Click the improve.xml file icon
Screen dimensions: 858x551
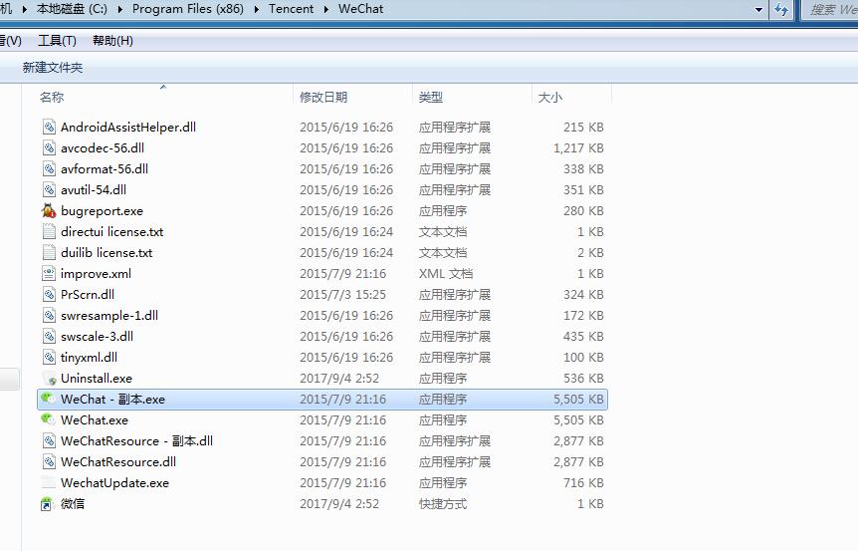[x=49, y=273]
